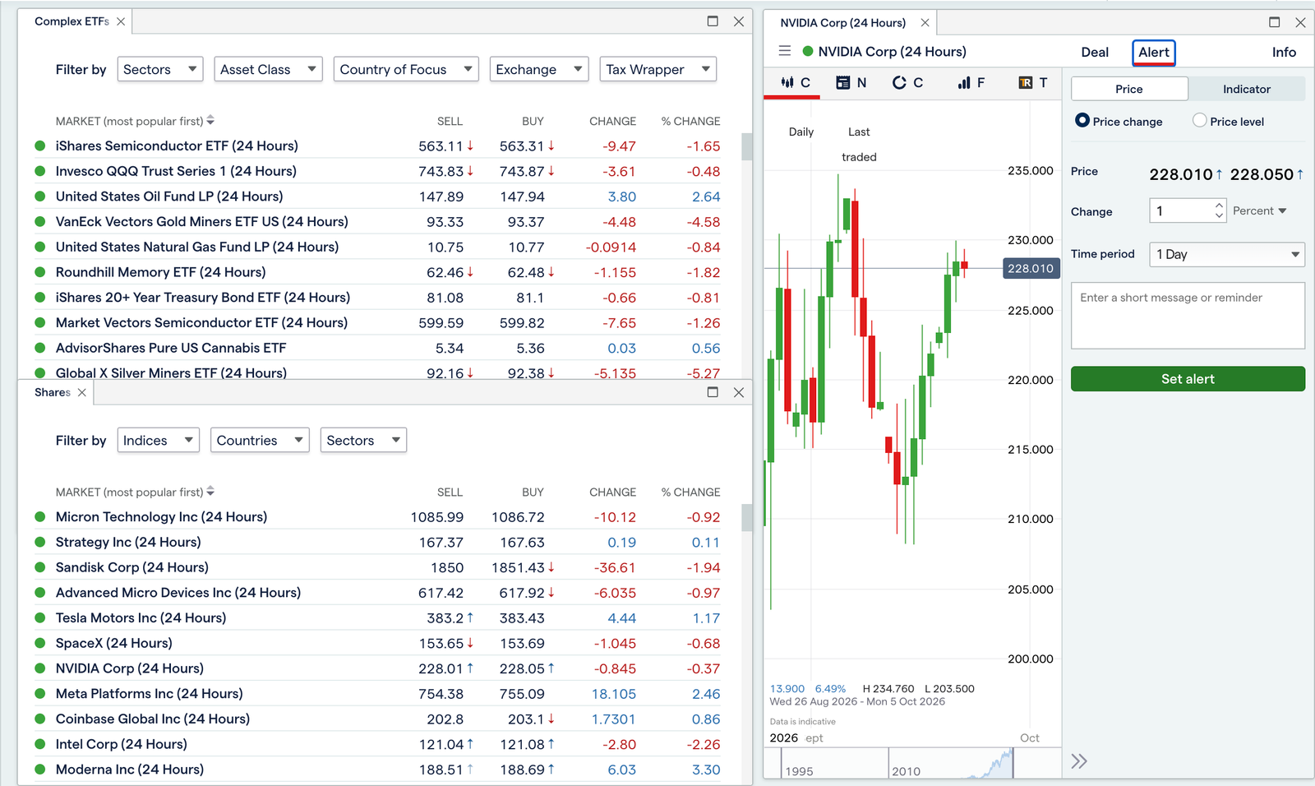
Task: Click the Set alert button
Action: [1188, 378]
